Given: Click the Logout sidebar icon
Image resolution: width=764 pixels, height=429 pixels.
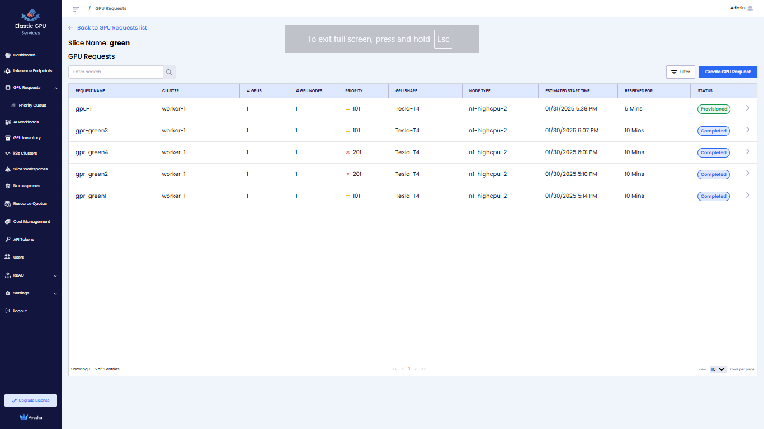Looking at the screenshot, I should pos(8,311).
